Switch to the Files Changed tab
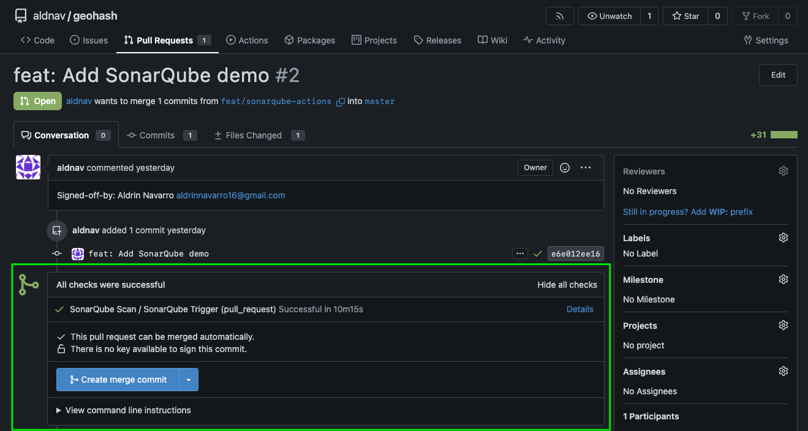This screenshot has height=431, width=808. 259,135
